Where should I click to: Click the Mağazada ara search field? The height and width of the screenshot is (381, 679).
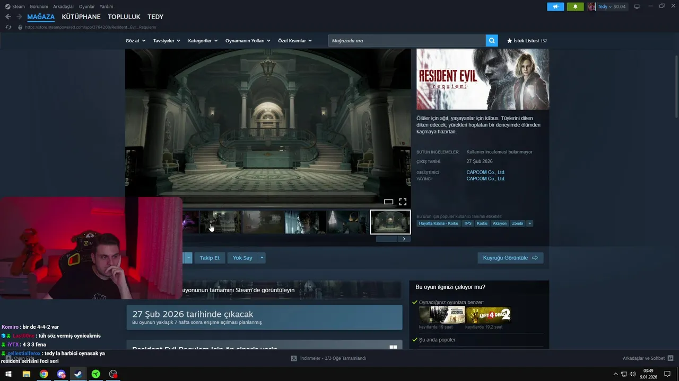click(407, 41)
